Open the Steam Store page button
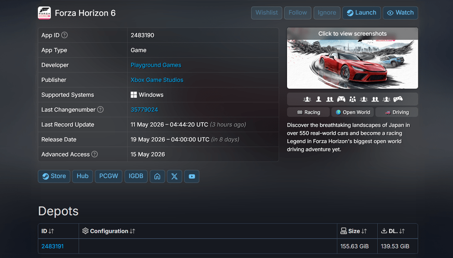Image resolution: width=453 pixels, height=258 pixels. coord(54,176)
